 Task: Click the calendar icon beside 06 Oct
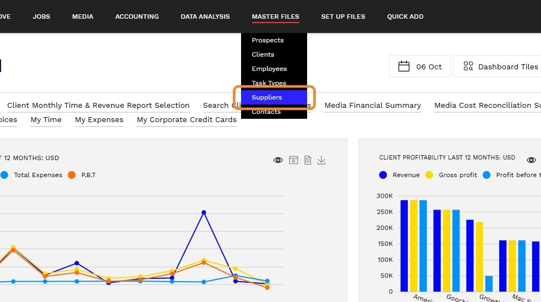(x=403, y=66)
